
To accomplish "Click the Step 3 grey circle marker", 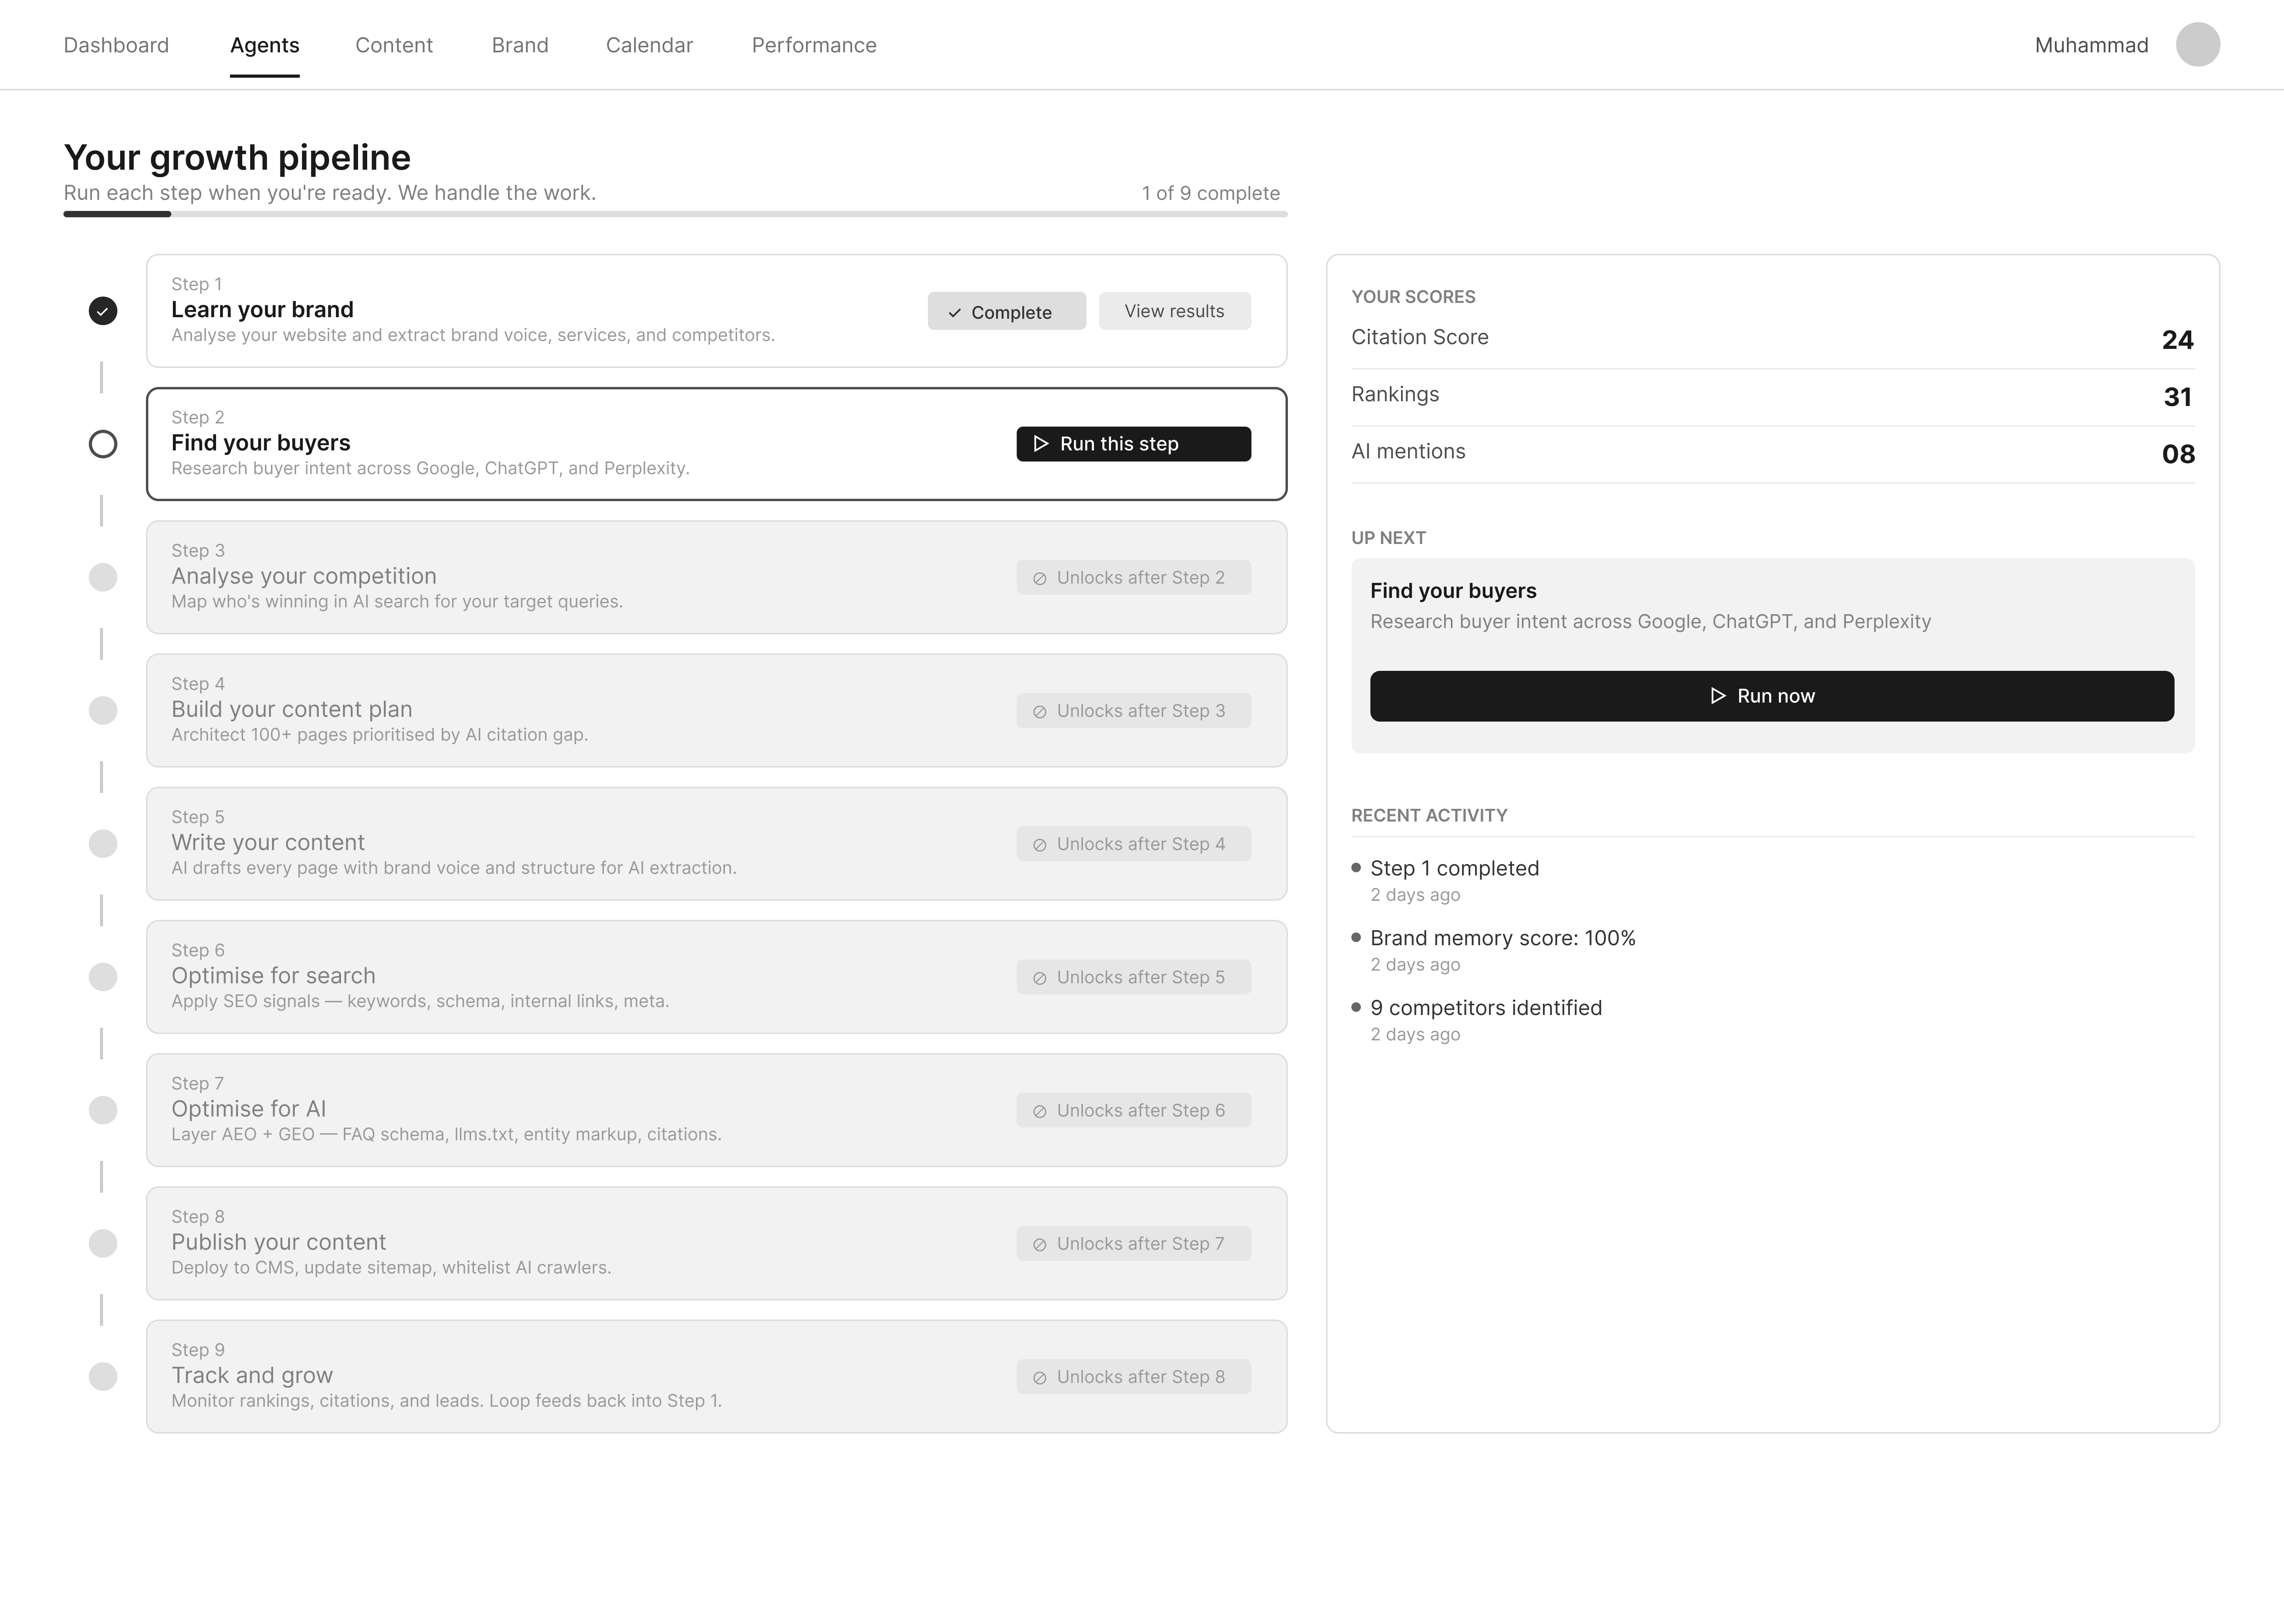I will (103, 577).
